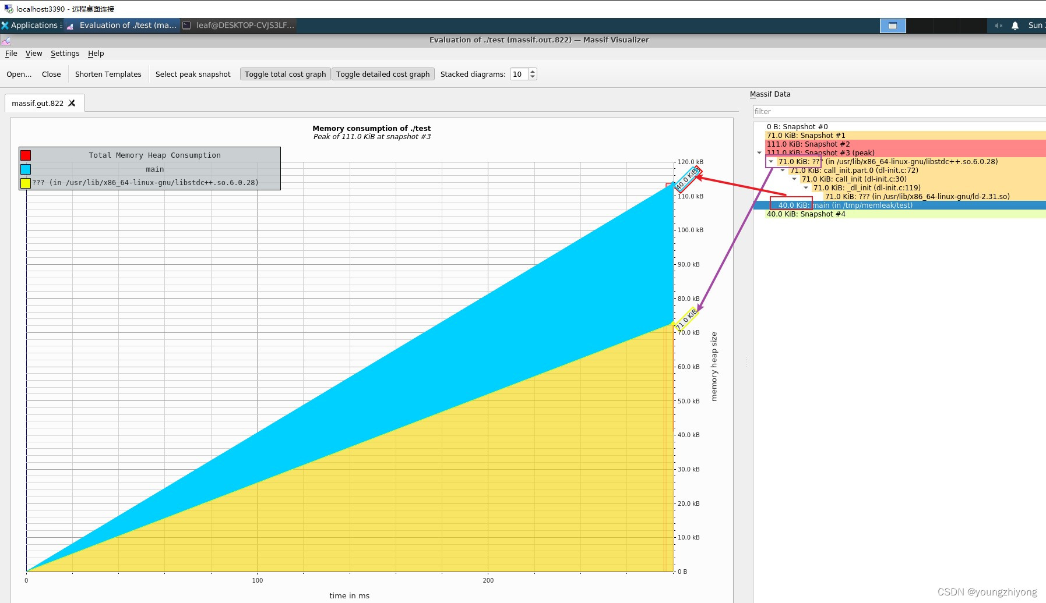Select 71.0 KiB Snapshot #1 row
The width and height of the screenshot is (1046, 603).
pyautogui.click(x=905, y=135)
